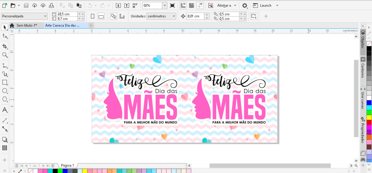Viewport: 372px width, 173px height.
Task: Pick red swatch in right color palette
Action: pos(369,122)
